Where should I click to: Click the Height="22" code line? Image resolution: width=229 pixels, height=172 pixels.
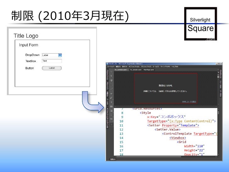coord(194,150)
